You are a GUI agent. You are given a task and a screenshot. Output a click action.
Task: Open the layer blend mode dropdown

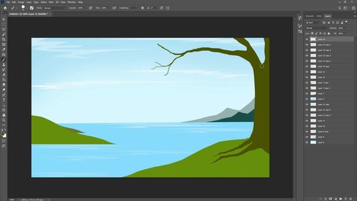316,28
